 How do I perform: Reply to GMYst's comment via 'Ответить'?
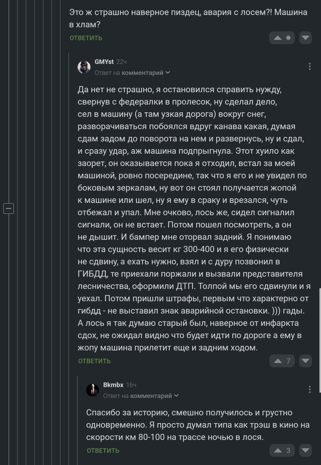[x=94, y=361]
